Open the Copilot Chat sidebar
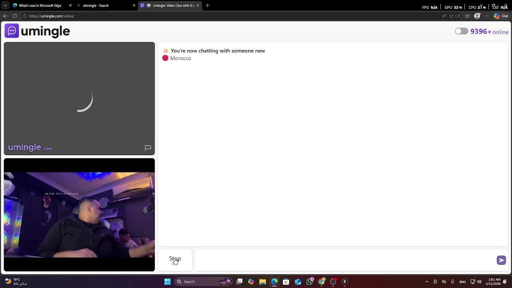The height and width of the screenshot is (288, 512). (501, 16)
